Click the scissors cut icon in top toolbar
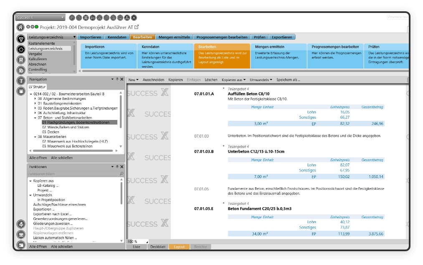 click(99, 18)
